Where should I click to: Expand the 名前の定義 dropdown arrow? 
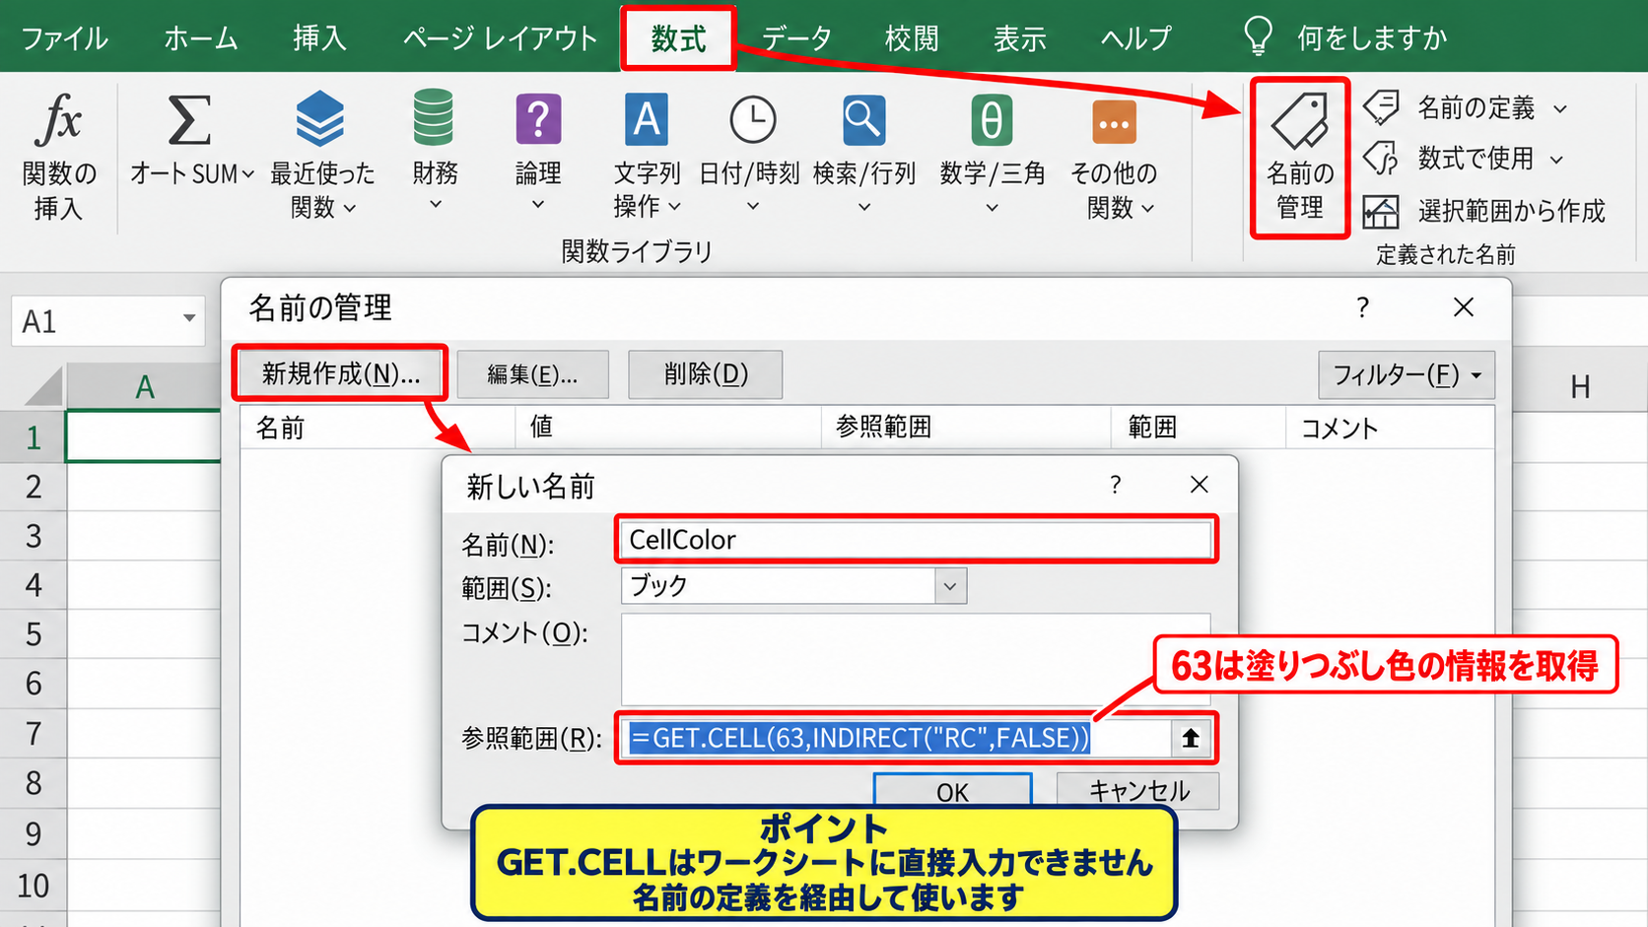1560,108
